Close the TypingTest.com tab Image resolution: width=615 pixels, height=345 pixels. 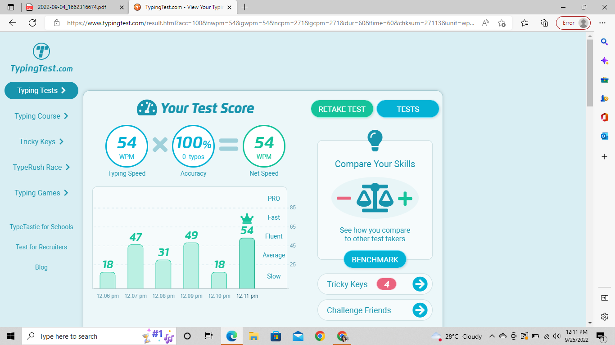click(230, 7)
